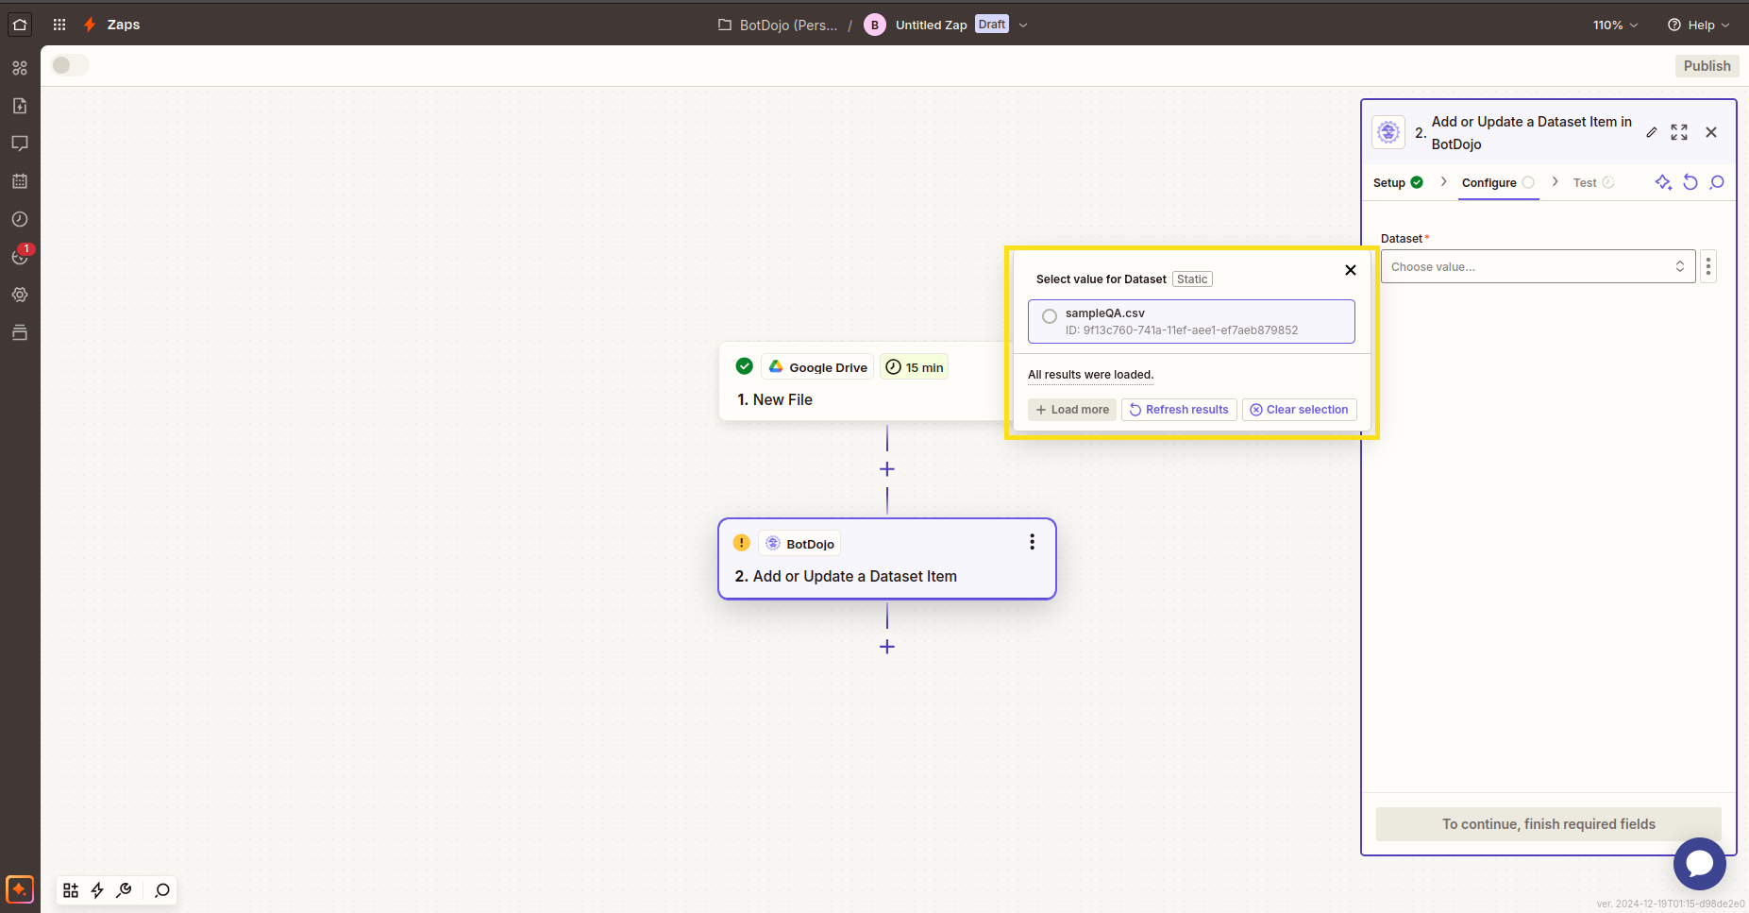The width and height of the screenshot is (1749, 913).
Task: Click the lightning bolt in the bottom toolbar
Action: [97, 890]
